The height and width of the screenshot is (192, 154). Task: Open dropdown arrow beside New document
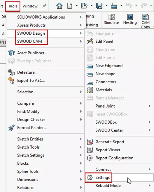77,6
